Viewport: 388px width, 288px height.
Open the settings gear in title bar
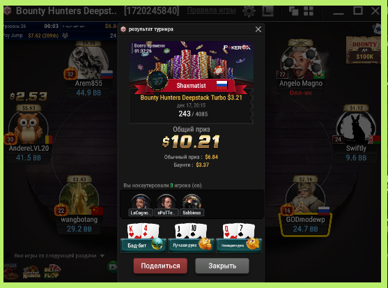(x=249, y=11)
